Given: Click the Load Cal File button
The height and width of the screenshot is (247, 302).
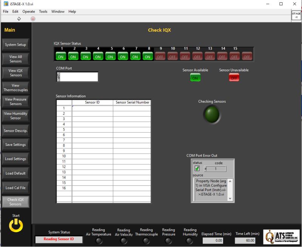Looking at the screenshot, I should pyautogui.click(x=15, y=188).
